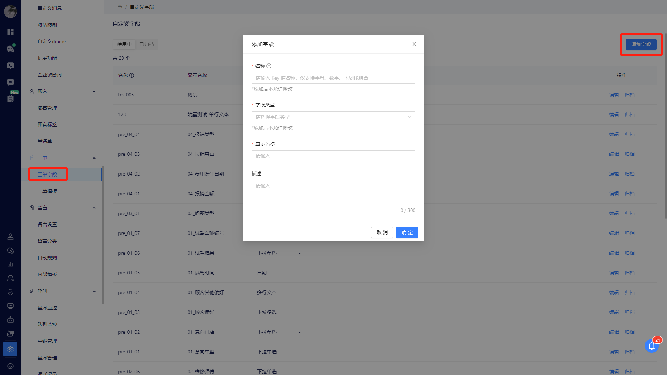The width and height of the screenshot is (667, 375).
Task: Open the shield quality-check icon
Action: click(10, 292)
